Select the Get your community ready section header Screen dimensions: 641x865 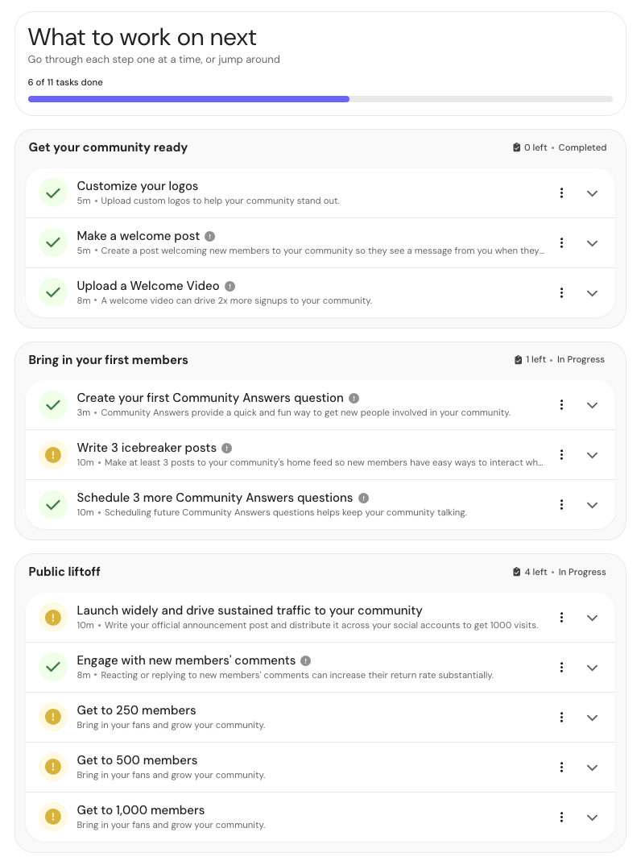coord(108,147)
